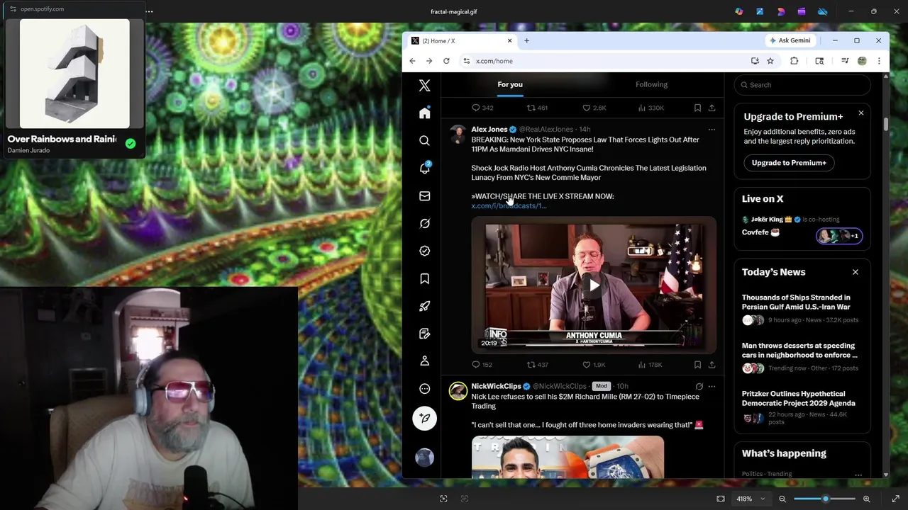Open Alex Jones profile name
This screenshot has width=908, height=510.
click(x=489, y=130)
